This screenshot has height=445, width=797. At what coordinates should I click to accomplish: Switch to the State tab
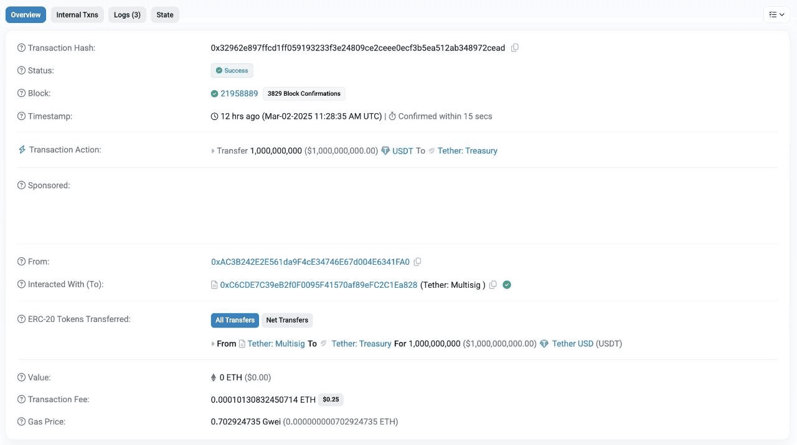click(x=165, y=15)
